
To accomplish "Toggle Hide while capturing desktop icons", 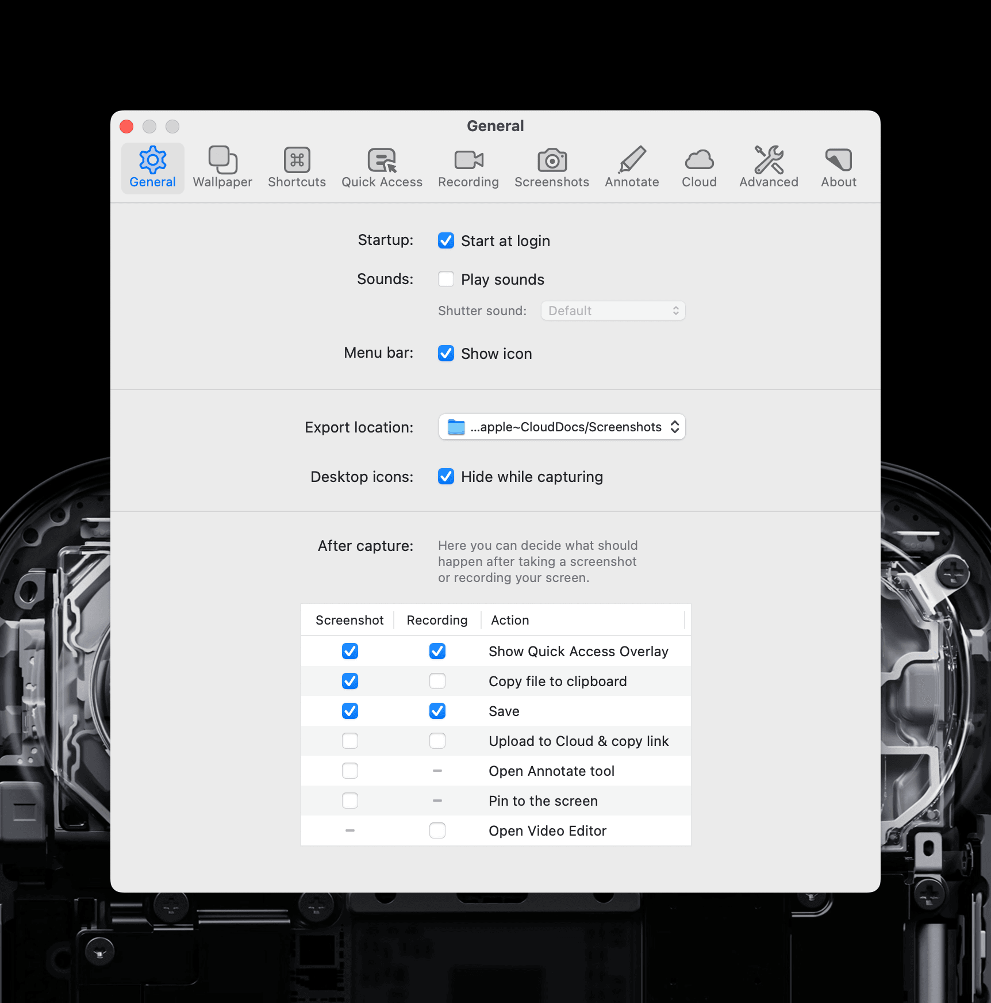I will pos(446,476).
